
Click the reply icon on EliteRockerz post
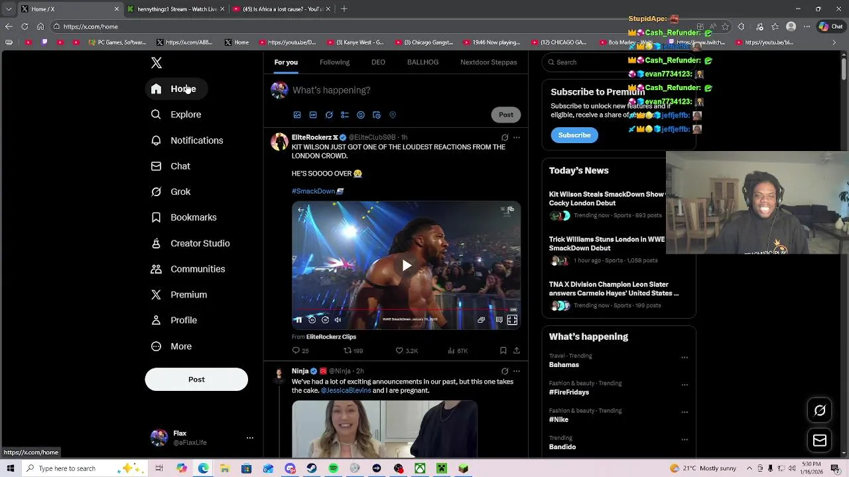tap(296, 350)
